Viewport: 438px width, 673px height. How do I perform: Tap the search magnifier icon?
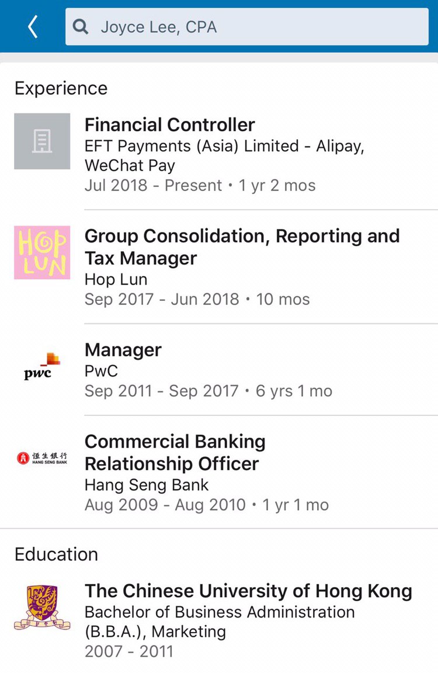[x=81, y=27]
